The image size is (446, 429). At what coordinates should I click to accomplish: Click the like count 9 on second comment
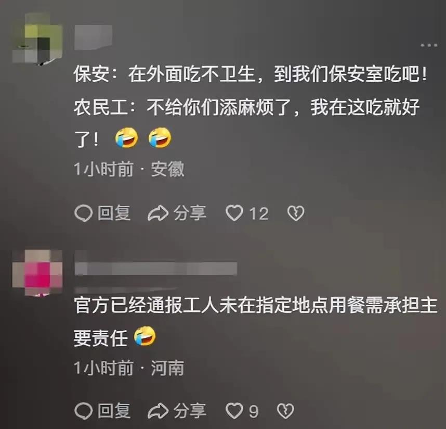254,411
